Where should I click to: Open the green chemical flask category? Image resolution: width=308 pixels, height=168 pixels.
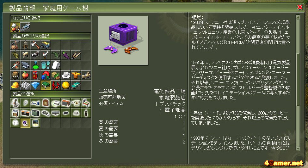35,65
